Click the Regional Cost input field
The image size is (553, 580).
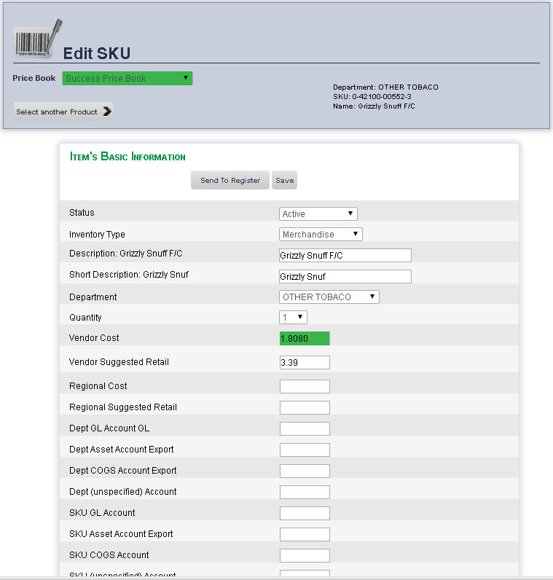point(305,386)
